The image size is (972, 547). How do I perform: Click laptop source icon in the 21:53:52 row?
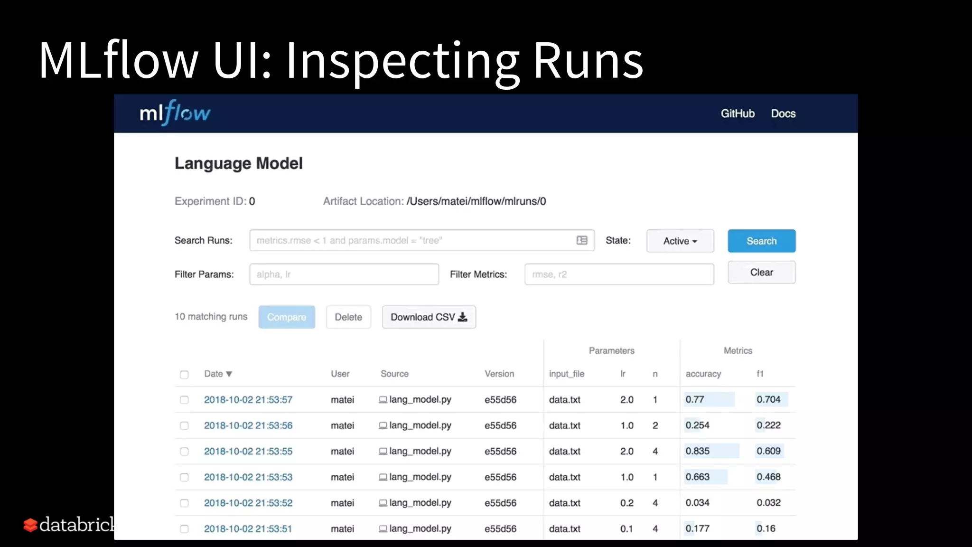pyautogui.click(x=383, y=503)
